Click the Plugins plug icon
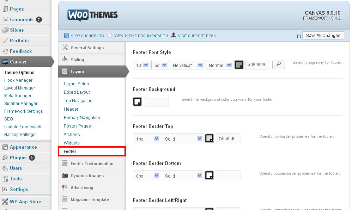The height and width of the screenshot is (210, 352). coord(5,158)
